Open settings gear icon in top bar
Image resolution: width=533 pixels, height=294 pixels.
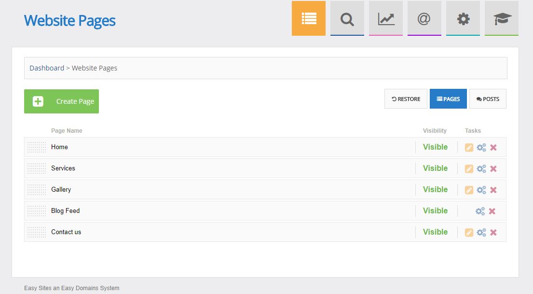point(463,19)
